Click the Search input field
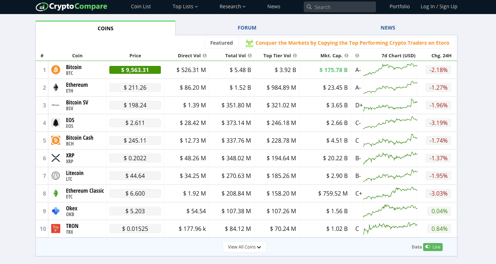The width and height of the screenshot is (496, 264). pos(339,6)
